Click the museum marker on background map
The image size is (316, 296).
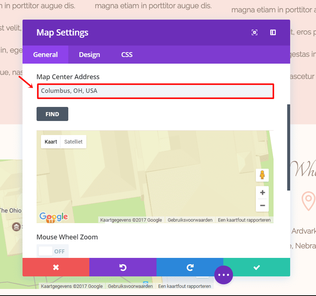click(x=16, y=227)
